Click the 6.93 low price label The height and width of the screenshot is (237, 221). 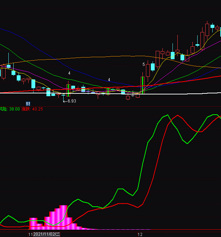pos(72,101)
